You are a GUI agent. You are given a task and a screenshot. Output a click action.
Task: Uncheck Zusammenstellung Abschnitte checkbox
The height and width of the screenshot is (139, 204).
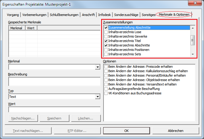click(x=106, y=28)
